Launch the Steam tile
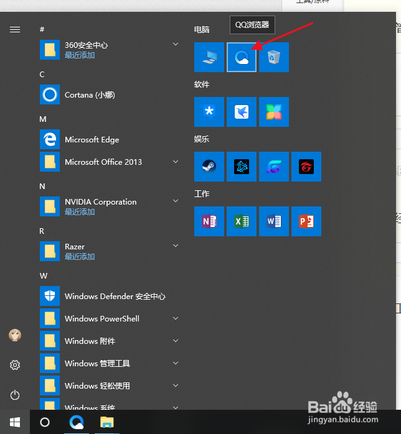Screen dimensions: 401x434 click(x=209, y=167)
